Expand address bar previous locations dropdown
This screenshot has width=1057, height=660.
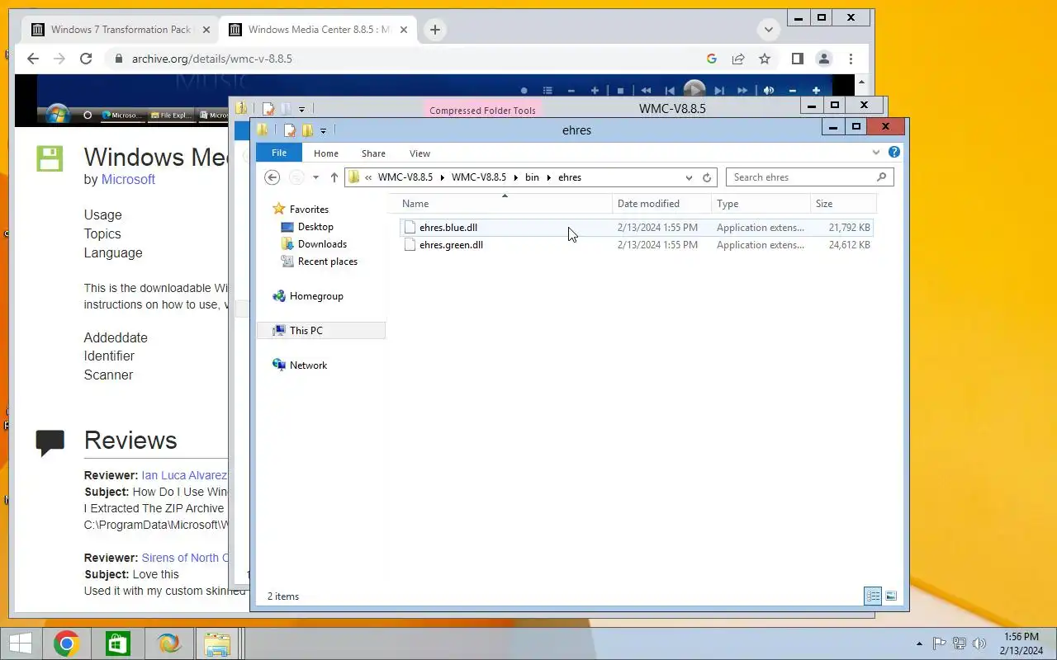point(689,177)
